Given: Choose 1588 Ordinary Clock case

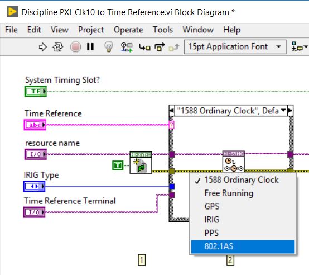Looking at the screenshot, I should pos(243,180).
